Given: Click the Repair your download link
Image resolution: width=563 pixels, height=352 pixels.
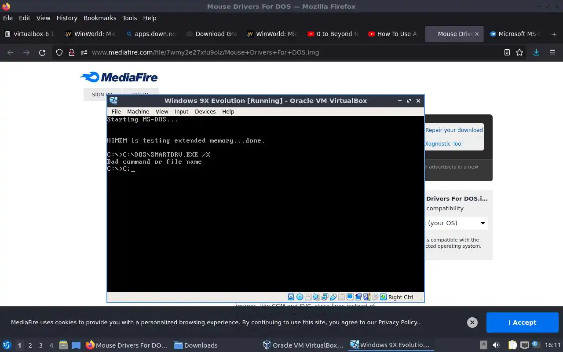Looking at the screenshot, I should coord(454,130).
